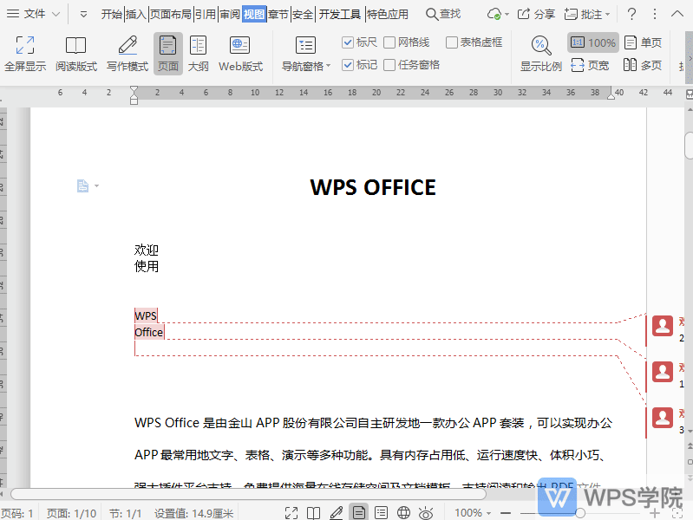The height and width of the screenshot is (520, 693).
Task: Open the 导航窗格 navigation pane dropdown
Action: (306, 54)
